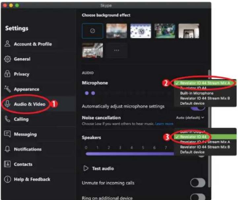
Task: Click the General gear icon
Action: pos(8,59)
